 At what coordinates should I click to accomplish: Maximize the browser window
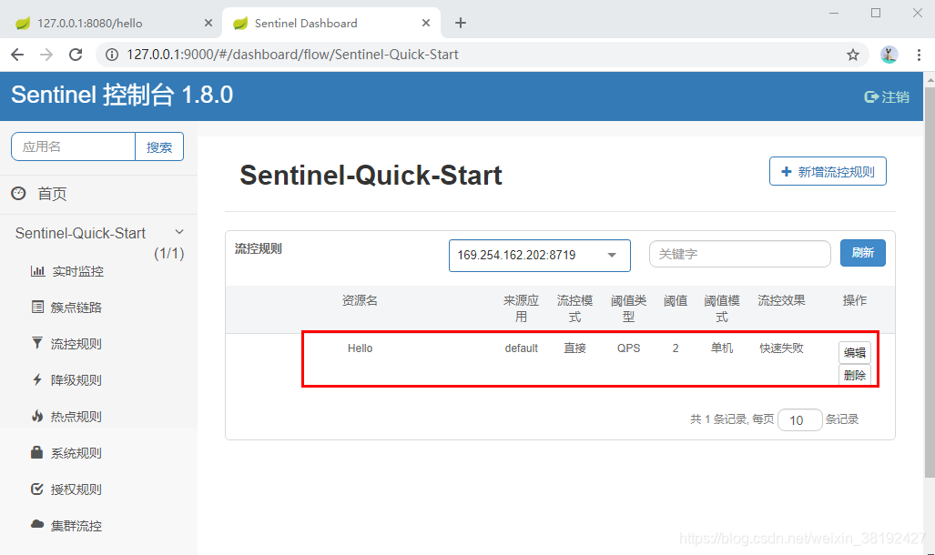pyautogui.click(x=876, y=13)
